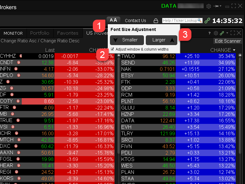The image size is (245, 184).
Task: Select the TWLO row ticker
Action: click(x=128, y=56)
